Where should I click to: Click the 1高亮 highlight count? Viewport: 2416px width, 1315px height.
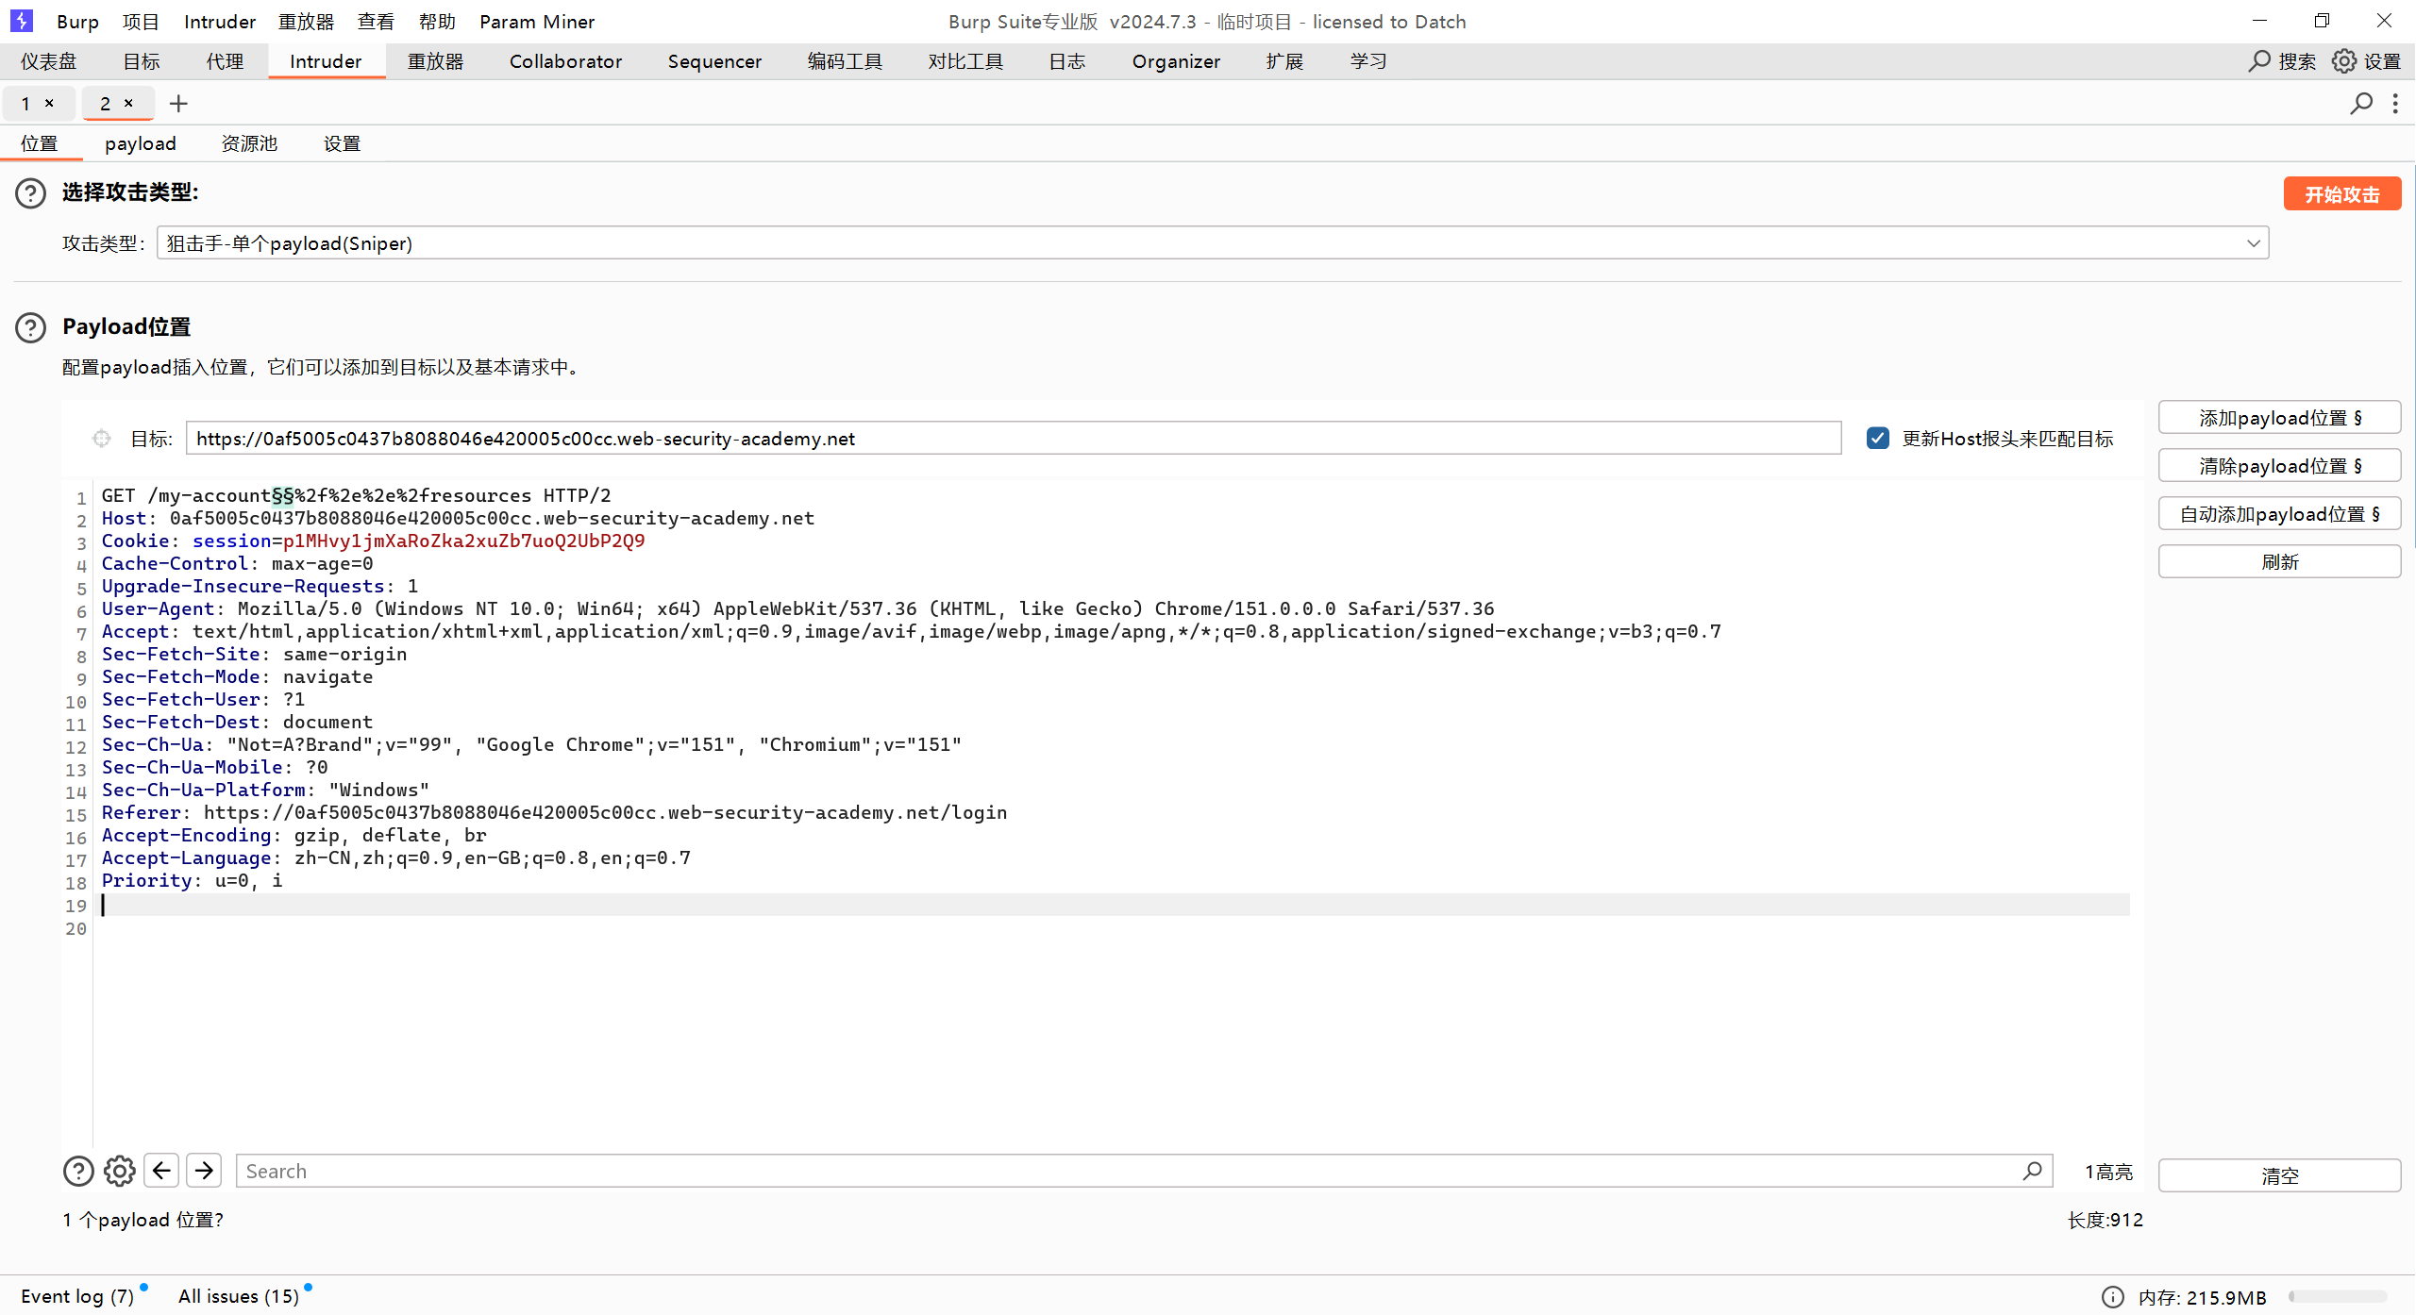(2108, 1172)
